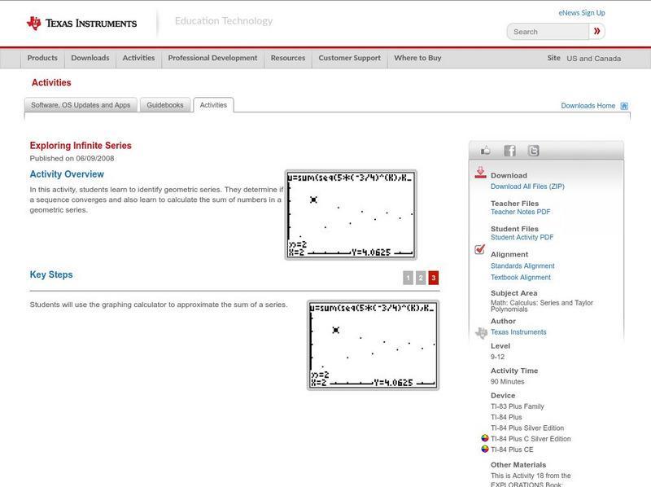Click the Education Technology heading
This screenshot has width=651, height=487.
(x=224, y=21)
